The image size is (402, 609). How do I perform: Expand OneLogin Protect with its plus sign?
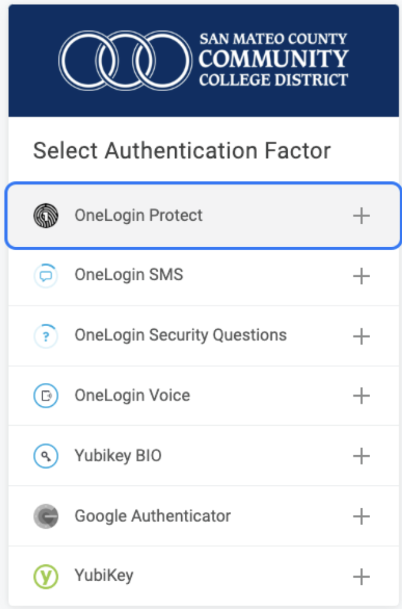tap(361, 216)
